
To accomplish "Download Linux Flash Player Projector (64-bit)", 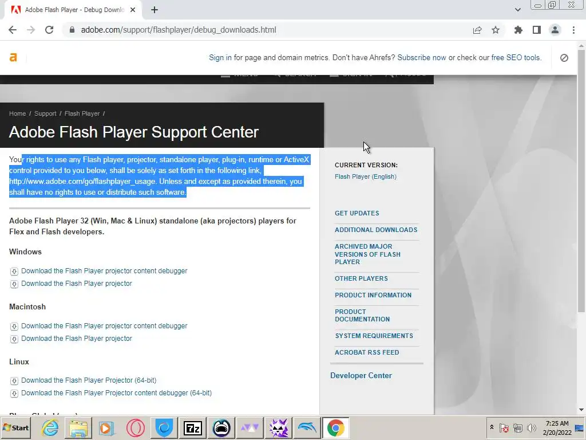I will tap(89, 380).
